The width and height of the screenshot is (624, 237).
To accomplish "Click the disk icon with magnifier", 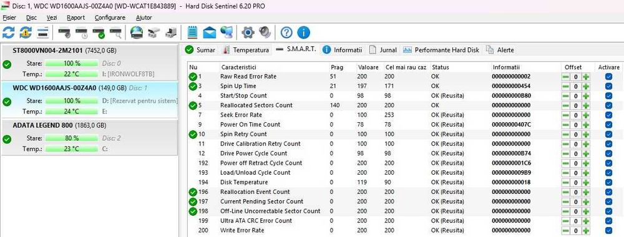I will coord(116,32).
